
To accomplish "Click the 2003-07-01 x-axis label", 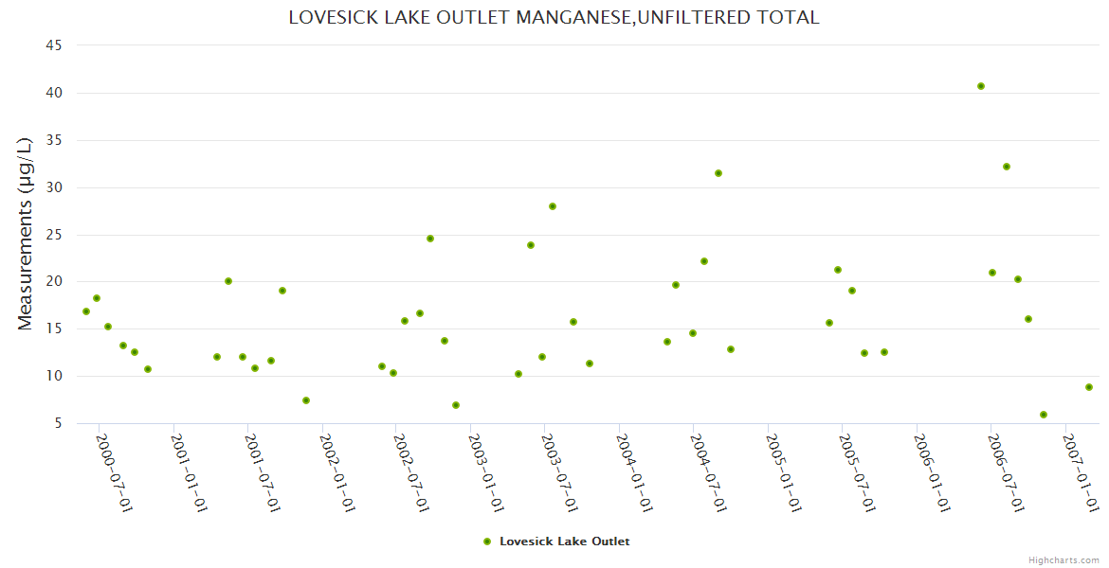I will click(x=559, y=472).
